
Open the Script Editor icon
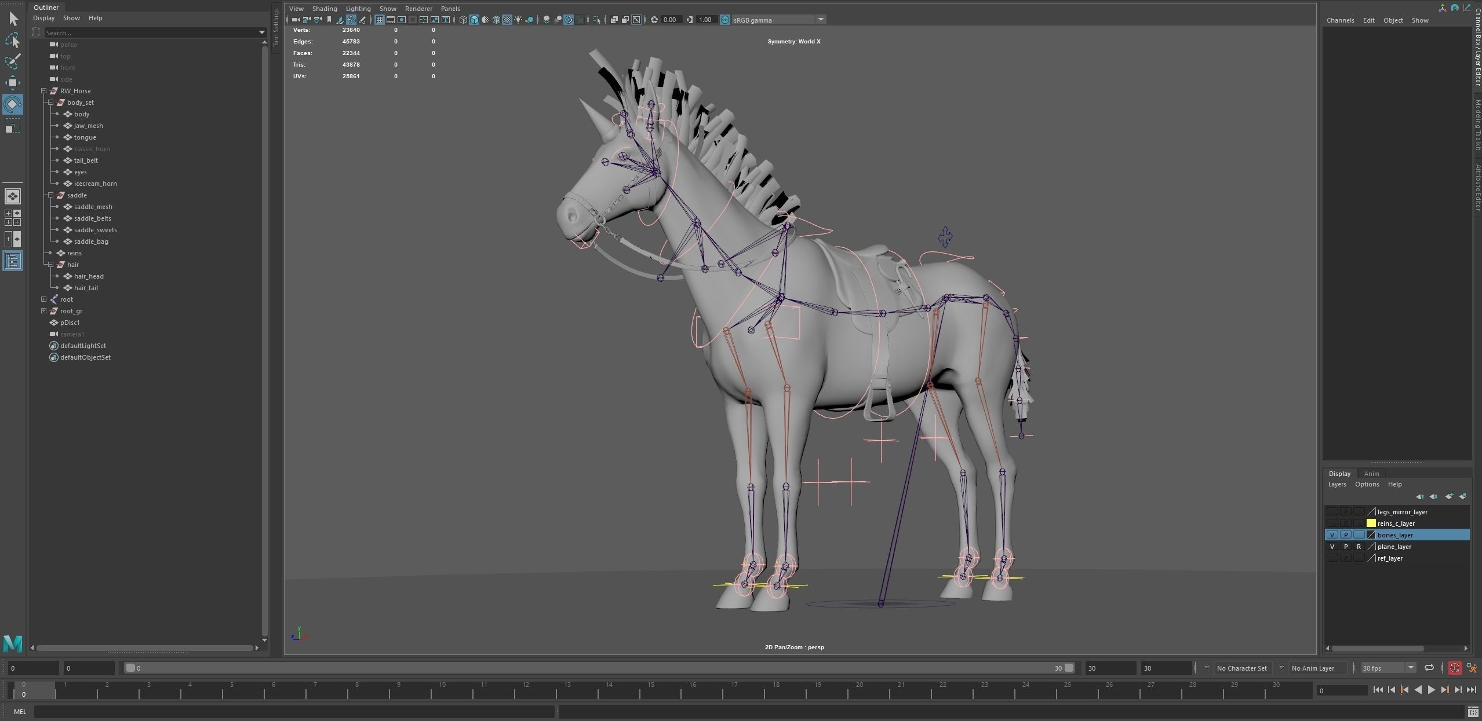1473,712
